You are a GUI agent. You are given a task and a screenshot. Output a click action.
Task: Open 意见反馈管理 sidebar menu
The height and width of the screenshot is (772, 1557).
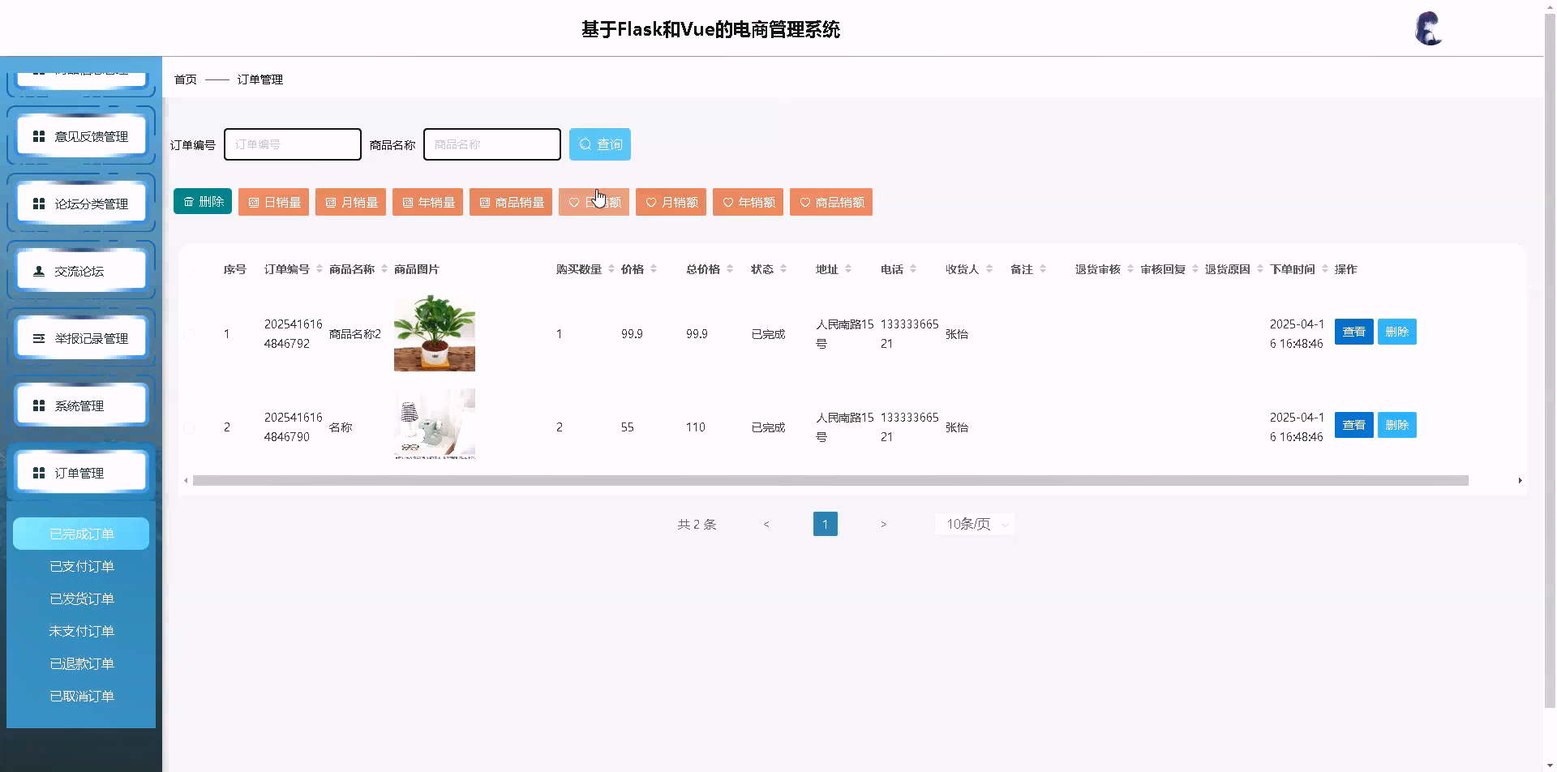coord(81,136)
